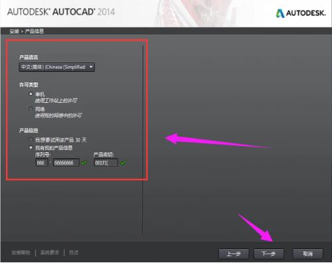Click the green checkmark next to the serial number
Viewport: 332px width, 263px height.
coord(84,163)
